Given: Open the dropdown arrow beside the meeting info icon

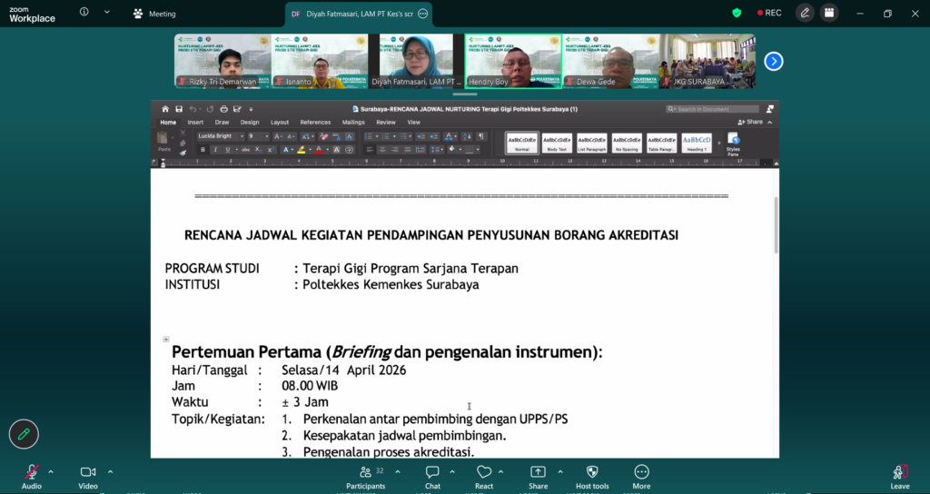Looking at the screenshot, I should click(x=107, y=12).
